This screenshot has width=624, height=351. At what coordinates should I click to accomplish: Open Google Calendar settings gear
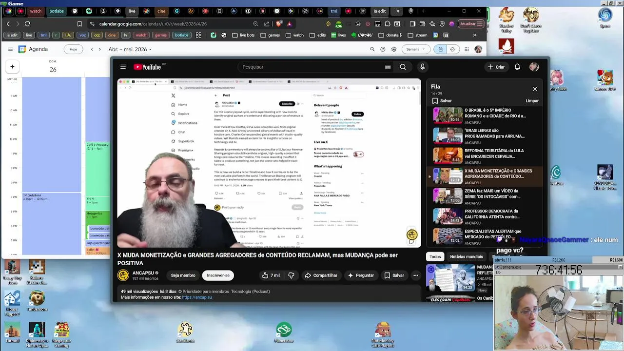click(394, 49)
